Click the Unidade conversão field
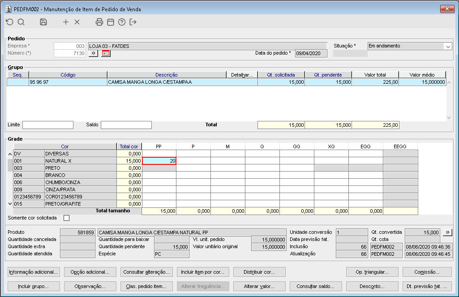 click(352, 232)
